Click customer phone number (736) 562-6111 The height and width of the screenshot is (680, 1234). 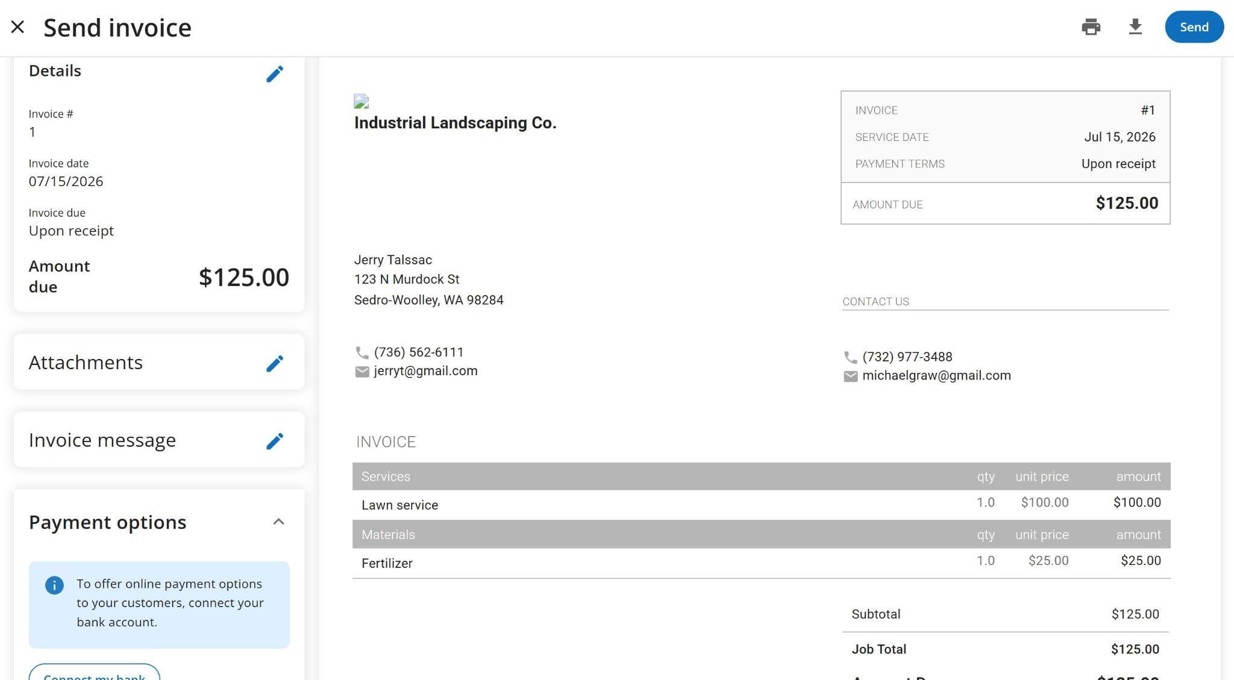419,352
